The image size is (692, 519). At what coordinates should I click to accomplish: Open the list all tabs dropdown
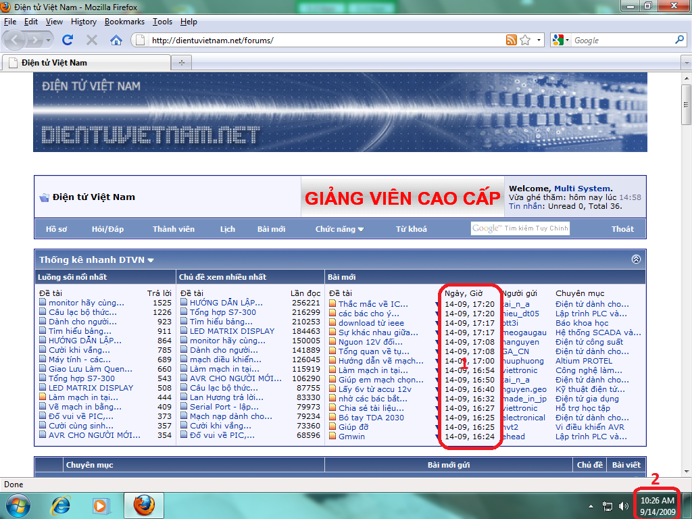pyautogui.click(x=687, y=63)
